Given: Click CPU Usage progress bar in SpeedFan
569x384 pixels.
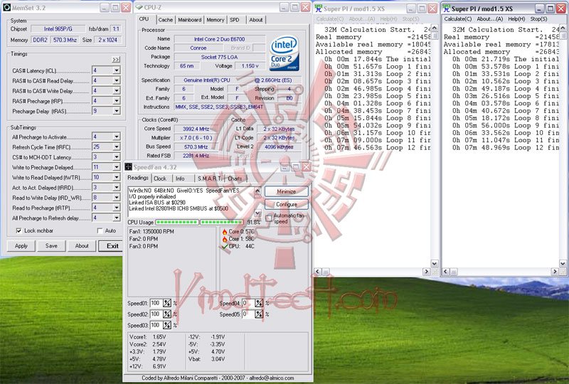Looking at the screenshot, I should tap(199, 222).
